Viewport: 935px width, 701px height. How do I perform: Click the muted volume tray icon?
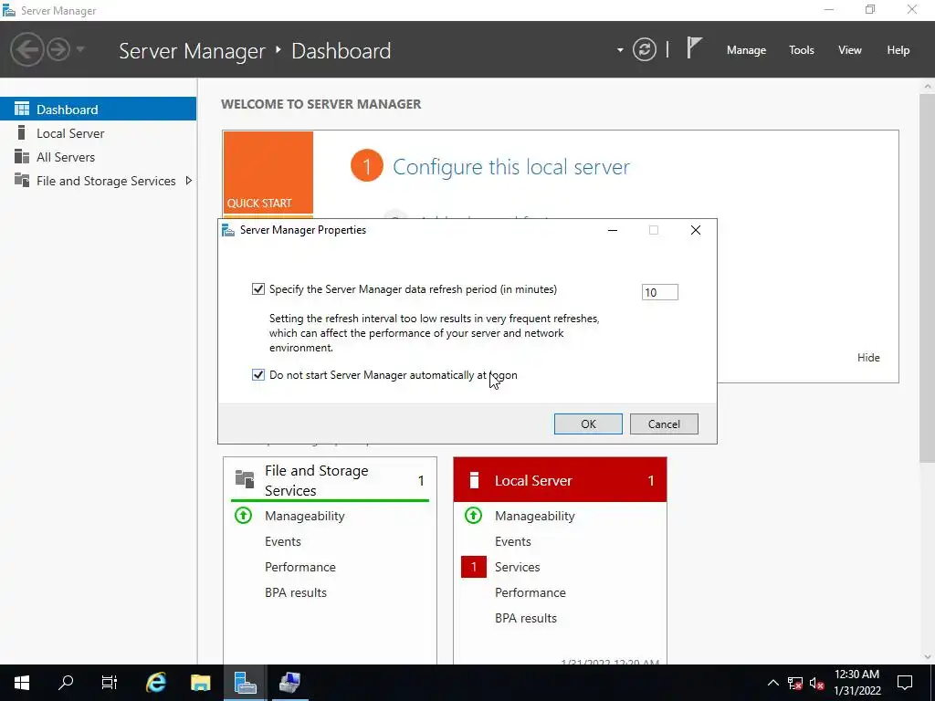point(817,683)
